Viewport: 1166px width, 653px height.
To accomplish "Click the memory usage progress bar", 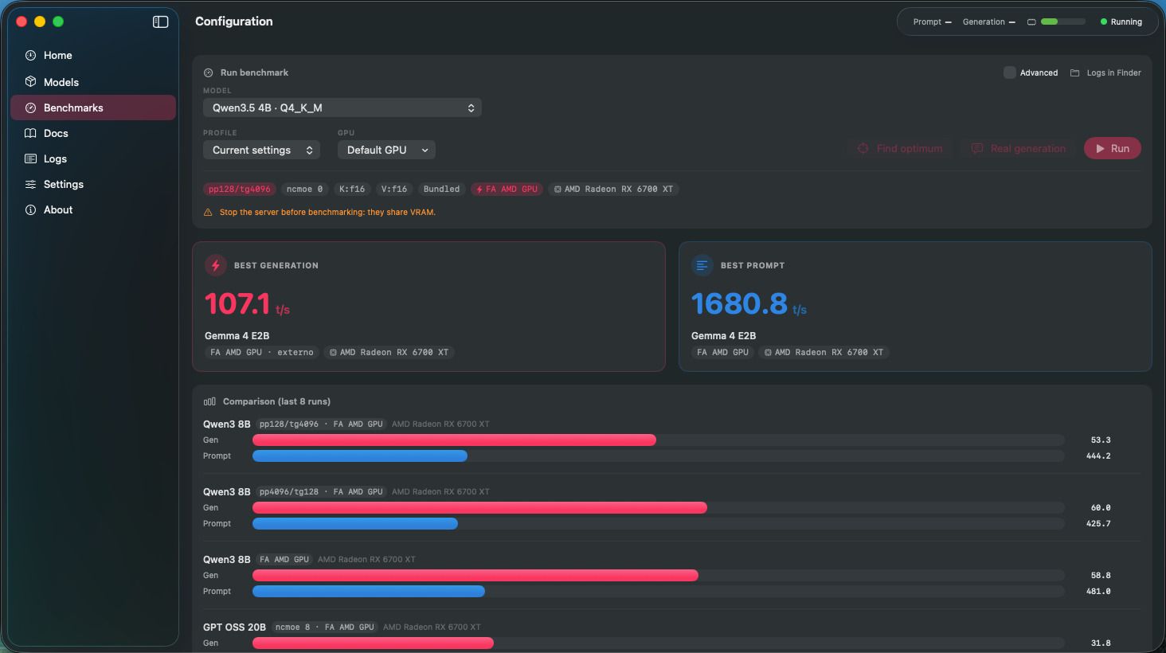I will 1063,22.
